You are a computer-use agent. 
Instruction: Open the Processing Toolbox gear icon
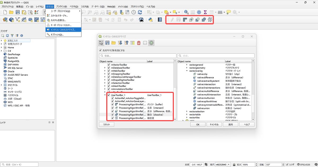point(199,12)
